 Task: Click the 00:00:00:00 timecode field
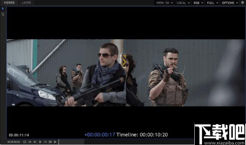click(14, 142)
